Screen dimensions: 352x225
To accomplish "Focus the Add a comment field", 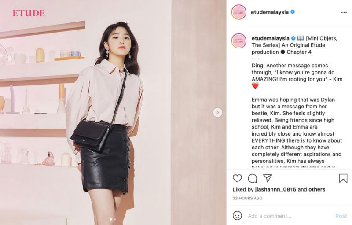I will tap(290, 216).
